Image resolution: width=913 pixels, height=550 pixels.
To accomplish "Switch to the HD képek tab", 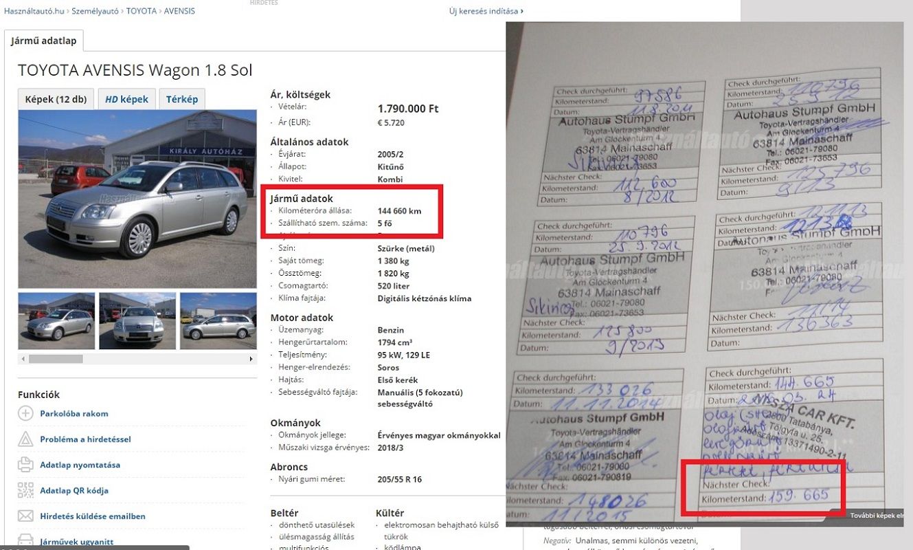I will tap(127, 99).
